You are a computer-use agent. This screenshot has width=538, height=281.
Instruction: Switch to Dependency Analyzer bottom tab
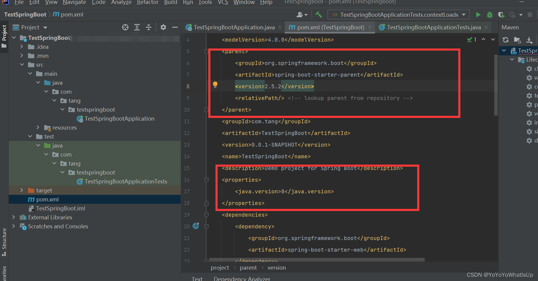coord(242,279)
